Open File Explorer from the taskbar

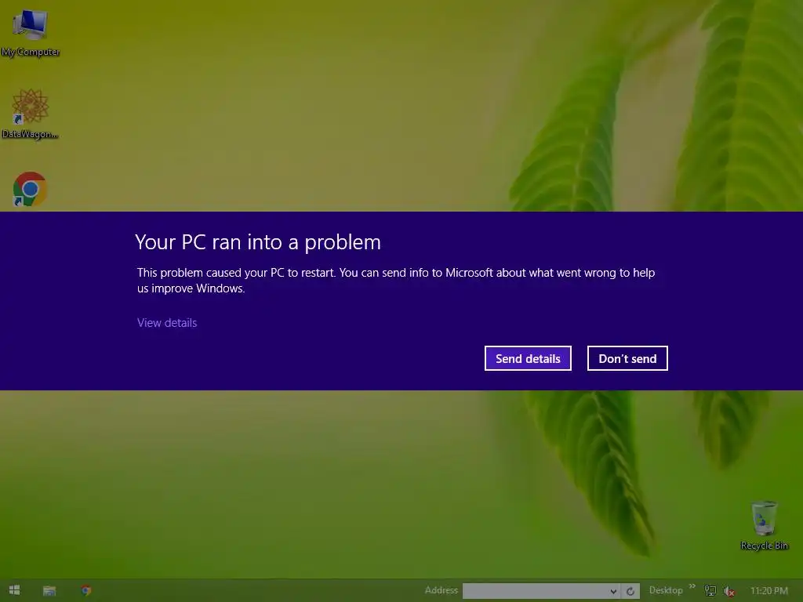pyautogui.click(x=49, y=590)
